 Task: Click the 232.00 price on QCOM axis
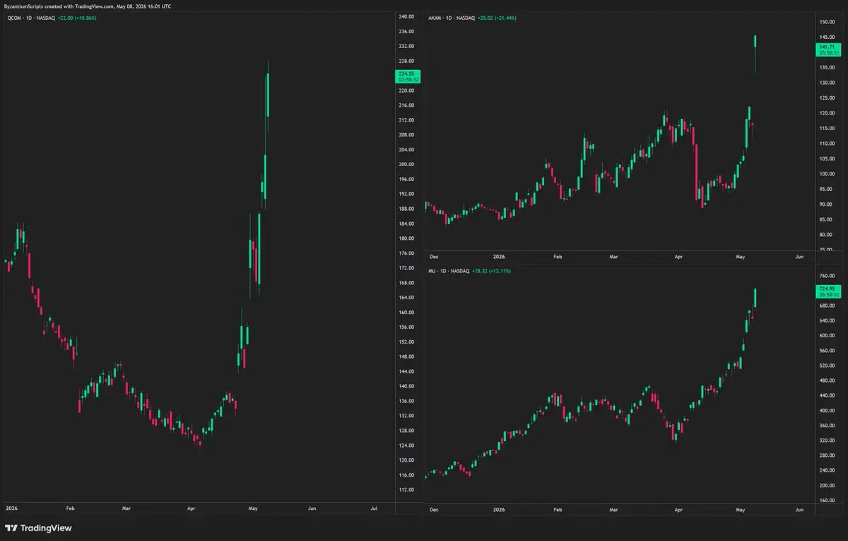[406, 46]
